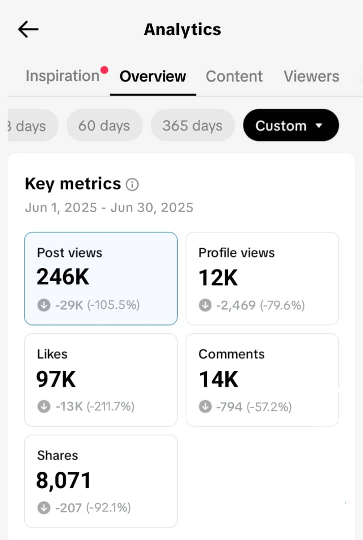The height and width of the screenshot is (540, 363).
Task: Choose the 60 days range
Action: point(104,125)
